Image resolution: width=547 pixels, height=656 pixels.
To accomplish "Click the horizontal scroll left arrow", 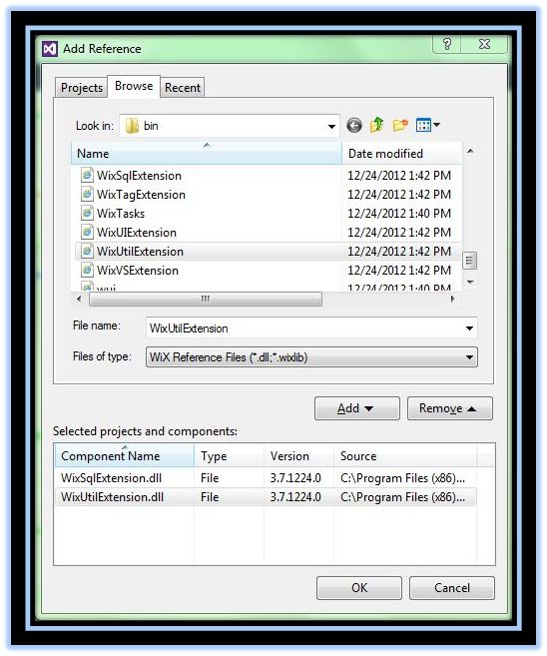I will [79, 300].
